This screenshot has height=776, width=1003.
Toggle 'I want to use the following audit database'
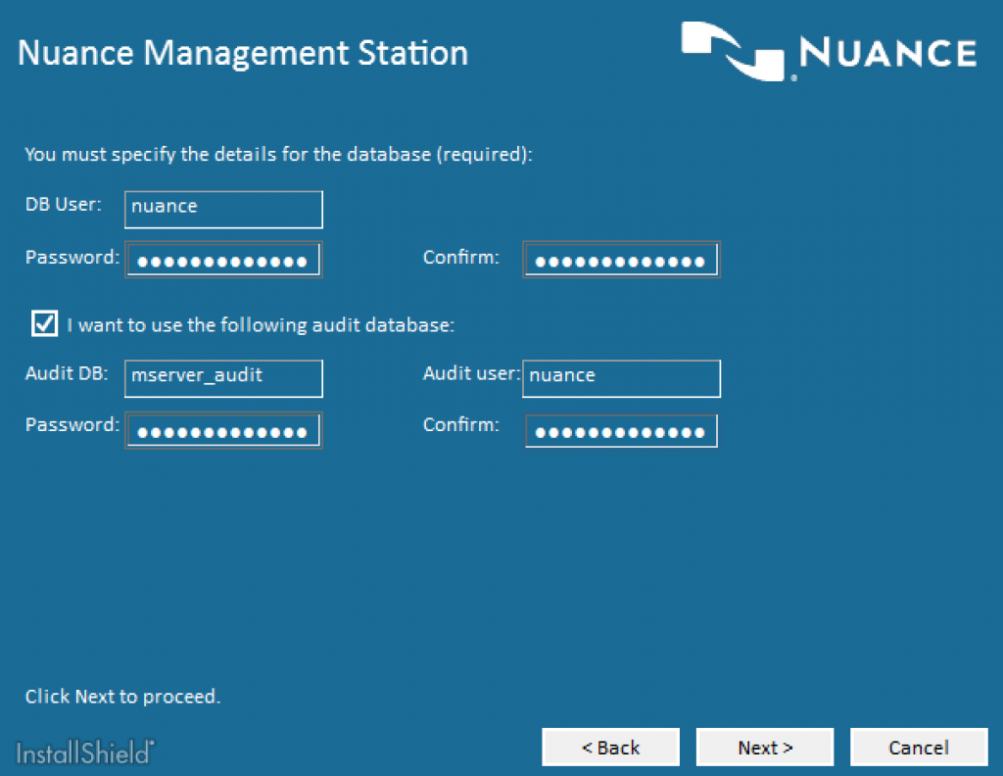pyautogui.click(x=43, y=323)
